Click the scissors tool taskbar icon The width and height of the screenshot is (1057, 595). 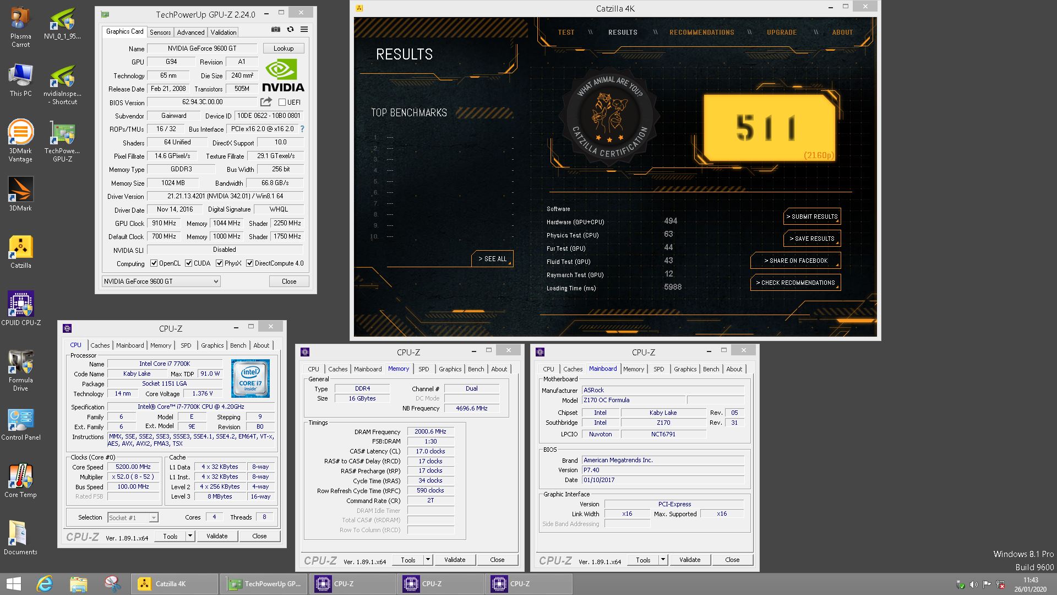112,584
